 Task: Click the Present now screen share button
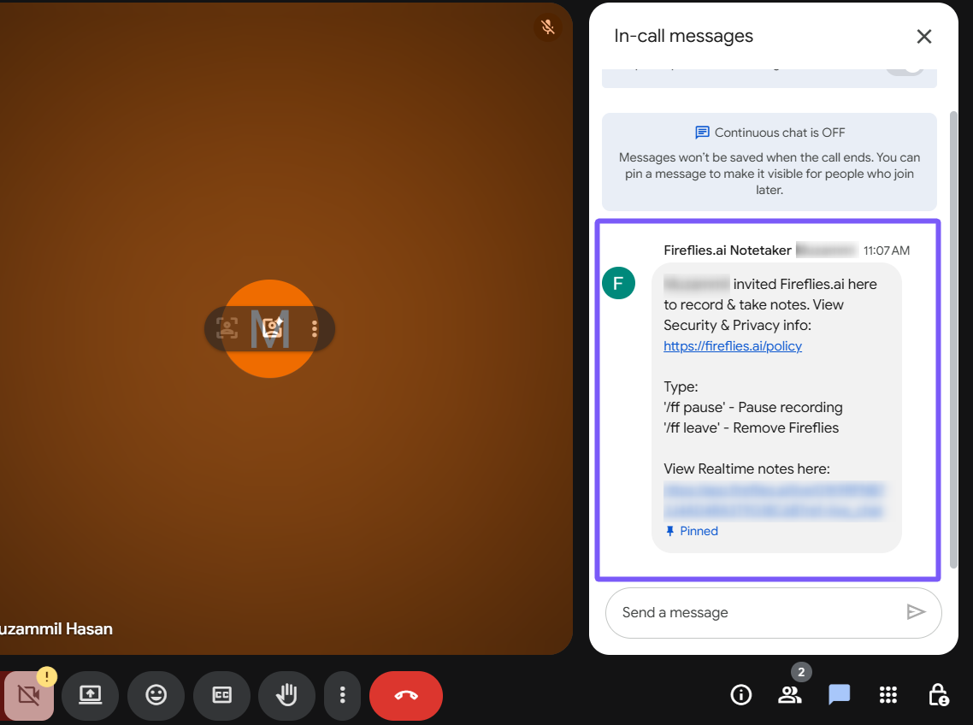tap(91, 695)
